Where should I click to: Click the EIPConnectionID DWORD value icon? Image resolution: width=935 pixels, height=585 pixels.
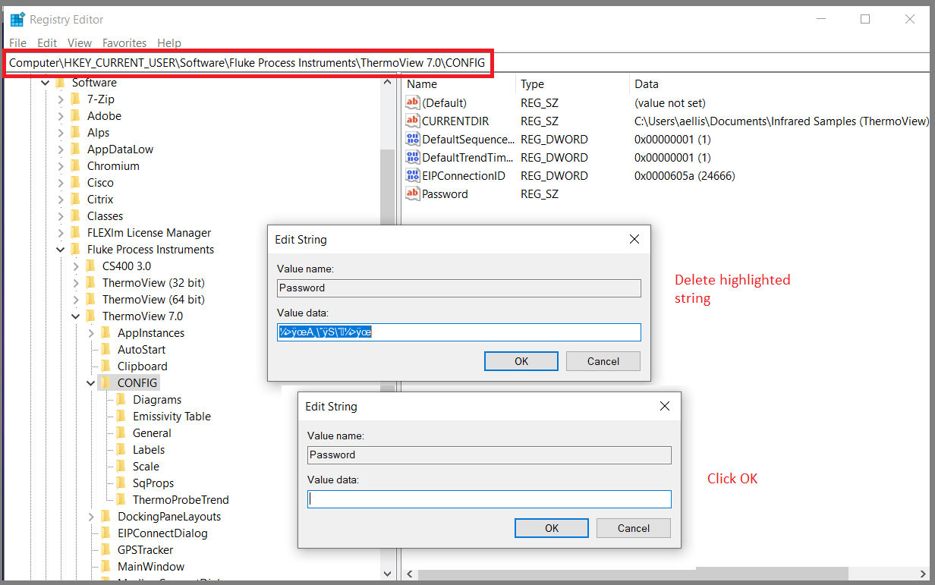click(x=413, y=175)
